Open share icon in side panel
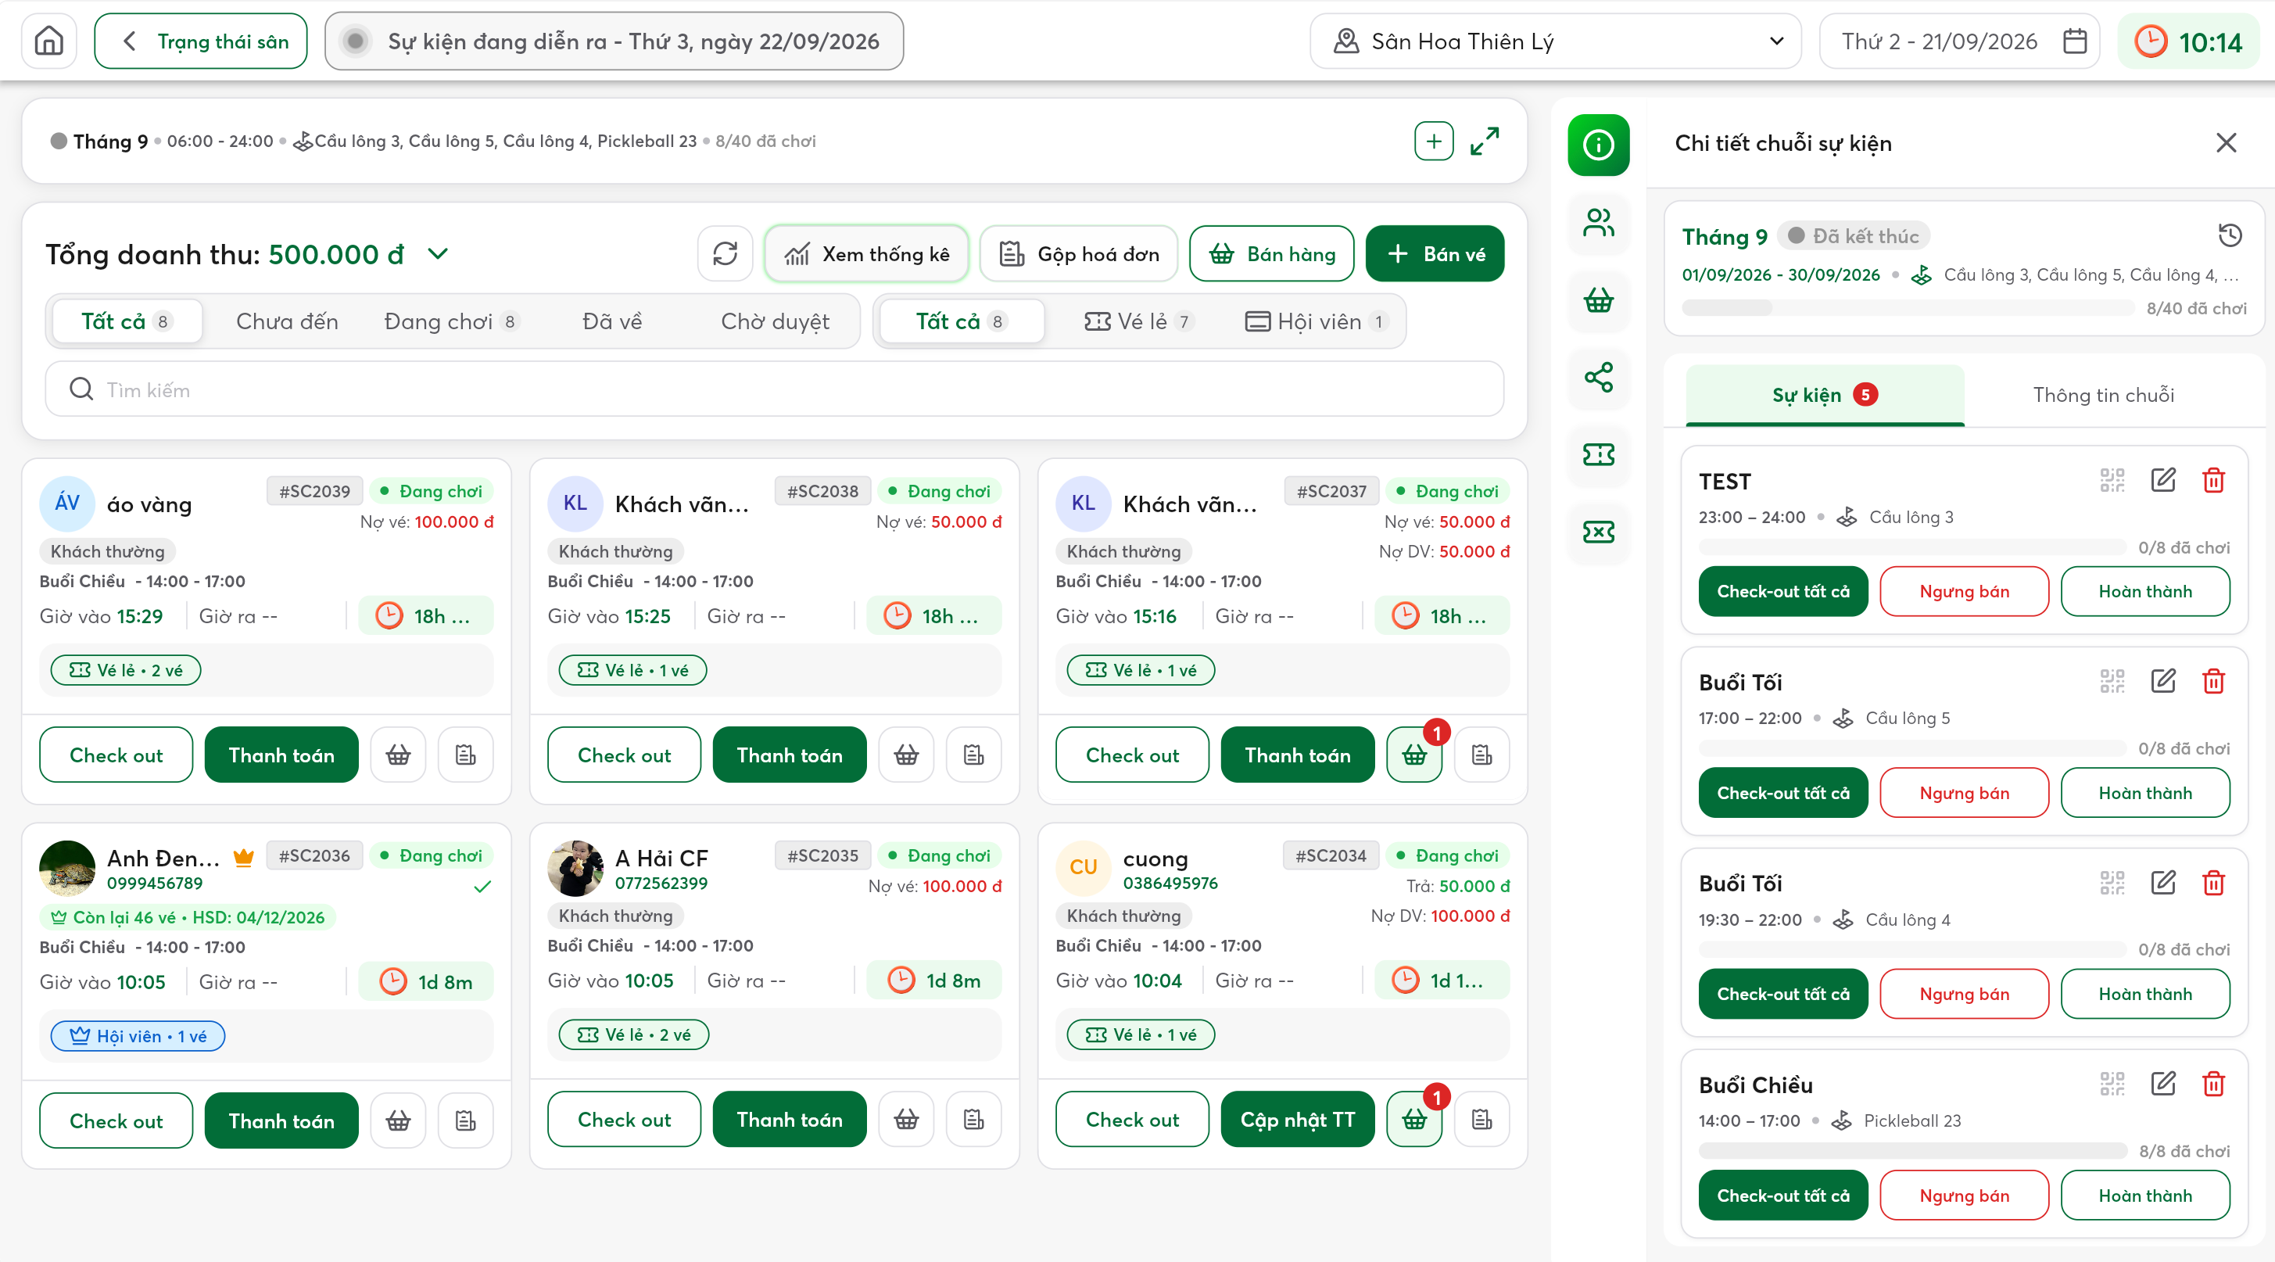 (x=1599, y=377)
